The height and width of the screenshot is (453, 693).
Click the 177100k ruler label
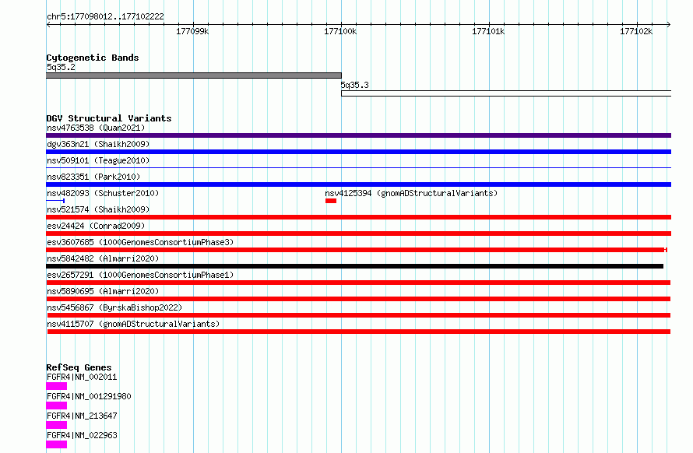340,32
